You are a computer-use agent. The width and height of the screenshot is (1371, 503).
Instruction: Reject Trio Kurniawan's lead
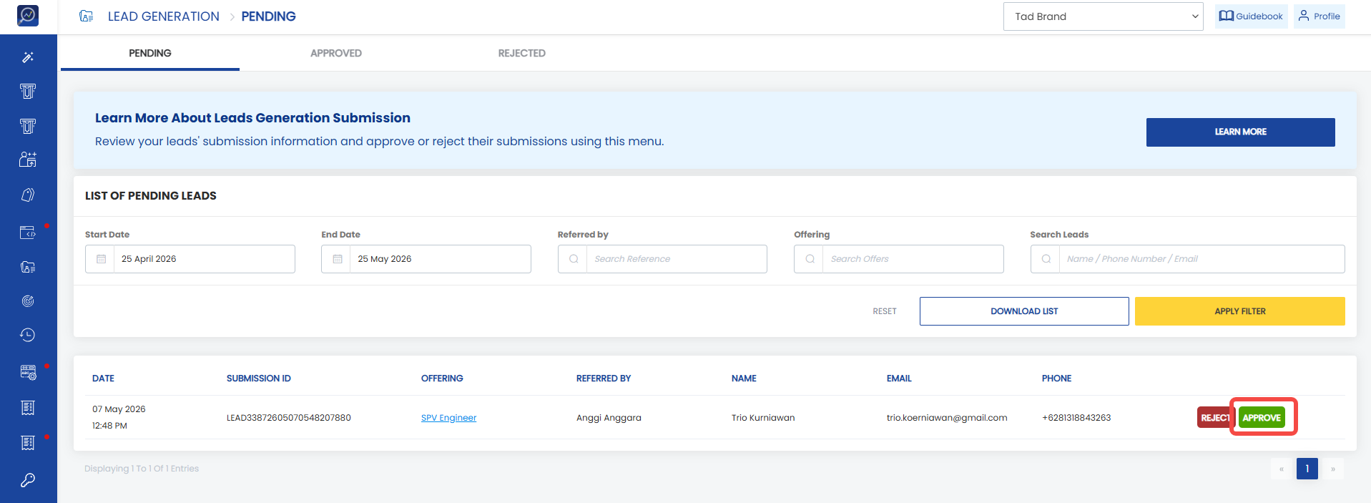point(1214,417)
